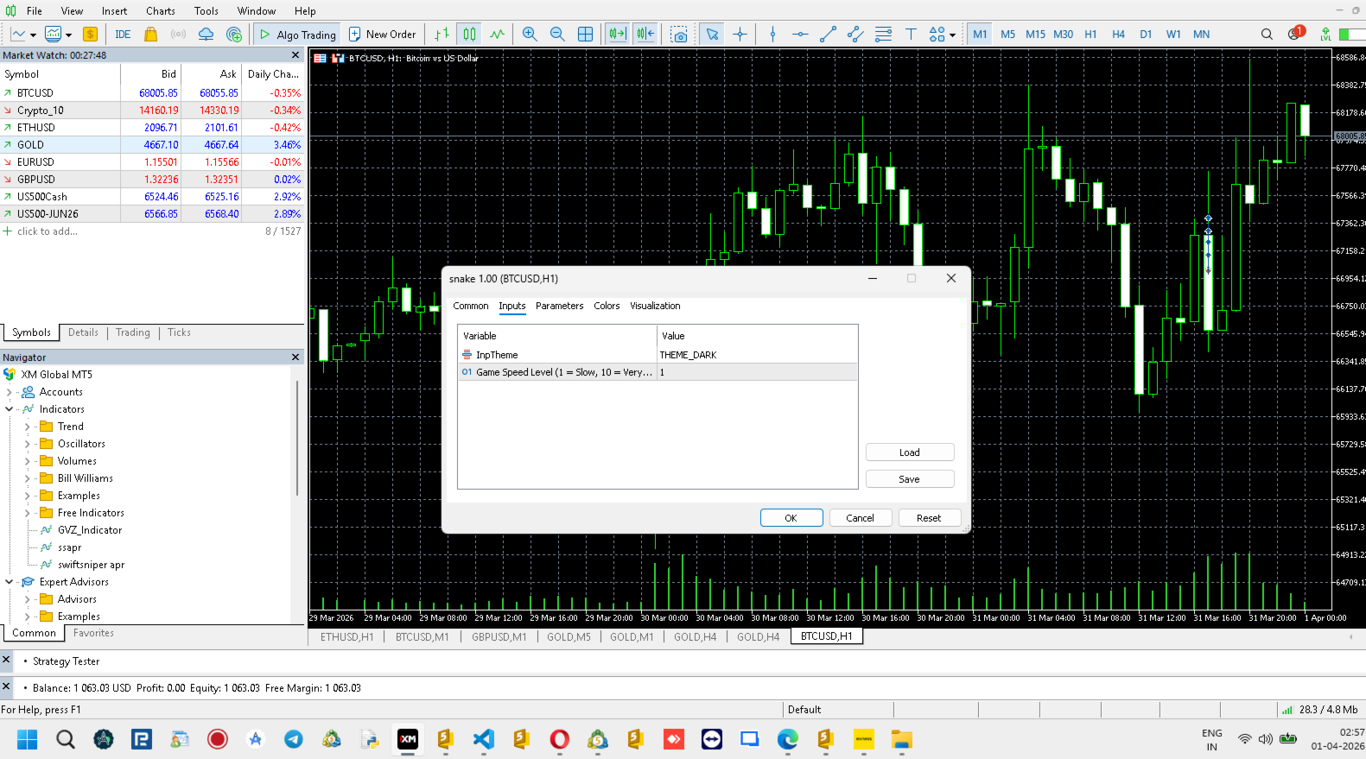The height and width of the screenshot is (759, 1366).
Task: Select the GOLD row in Market Watch
Action: pos(151,145)
